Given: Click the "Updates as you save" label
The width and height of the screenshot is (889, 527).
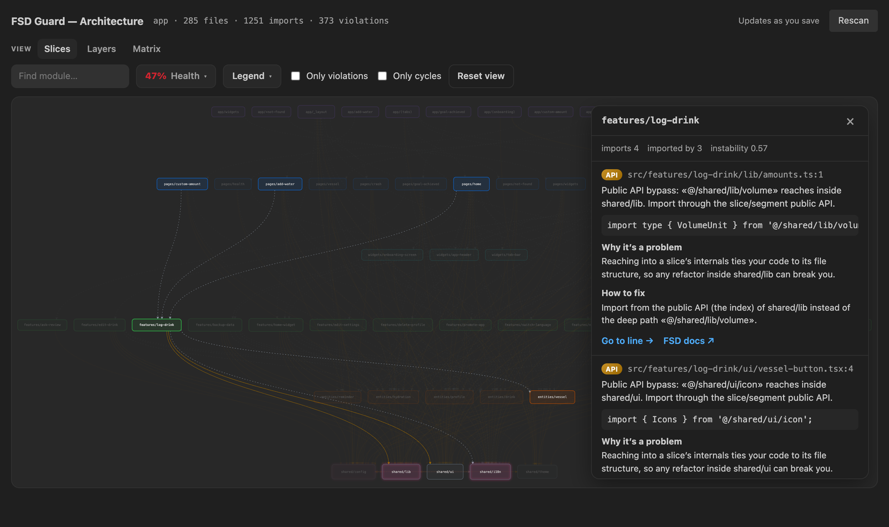Looking at the screenshot, I should coord(779,21).
